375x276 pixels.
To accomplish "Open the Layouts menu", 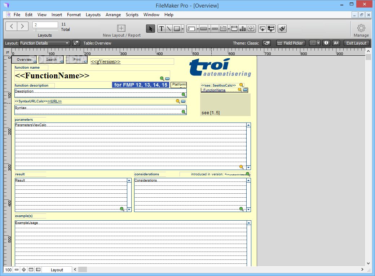I will [x=93, y=14].
